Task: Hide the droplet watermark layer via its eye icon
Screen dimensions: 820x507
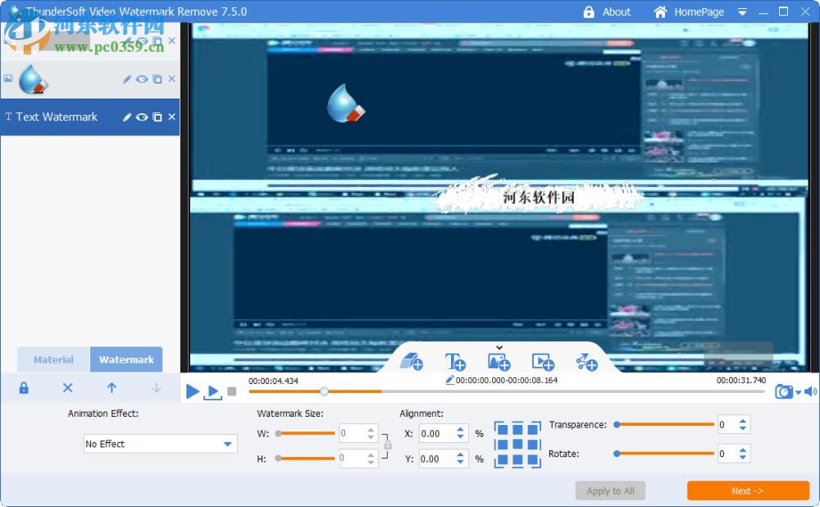Action: 139,79
